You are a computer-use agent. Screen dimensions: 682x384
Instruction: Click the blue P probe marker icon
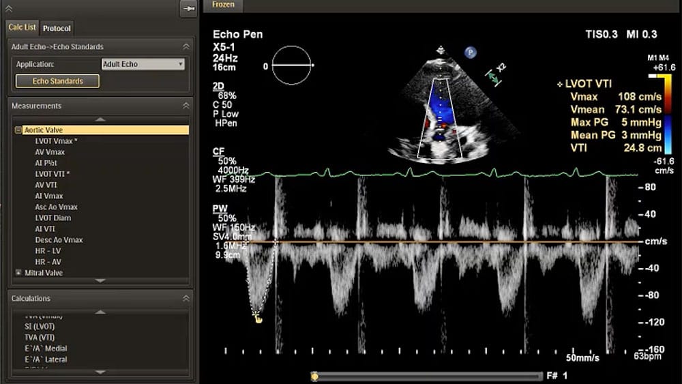pos(470,53)
